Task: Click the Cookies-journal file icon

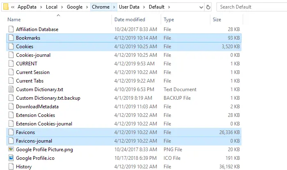Action: coord(11,55)
